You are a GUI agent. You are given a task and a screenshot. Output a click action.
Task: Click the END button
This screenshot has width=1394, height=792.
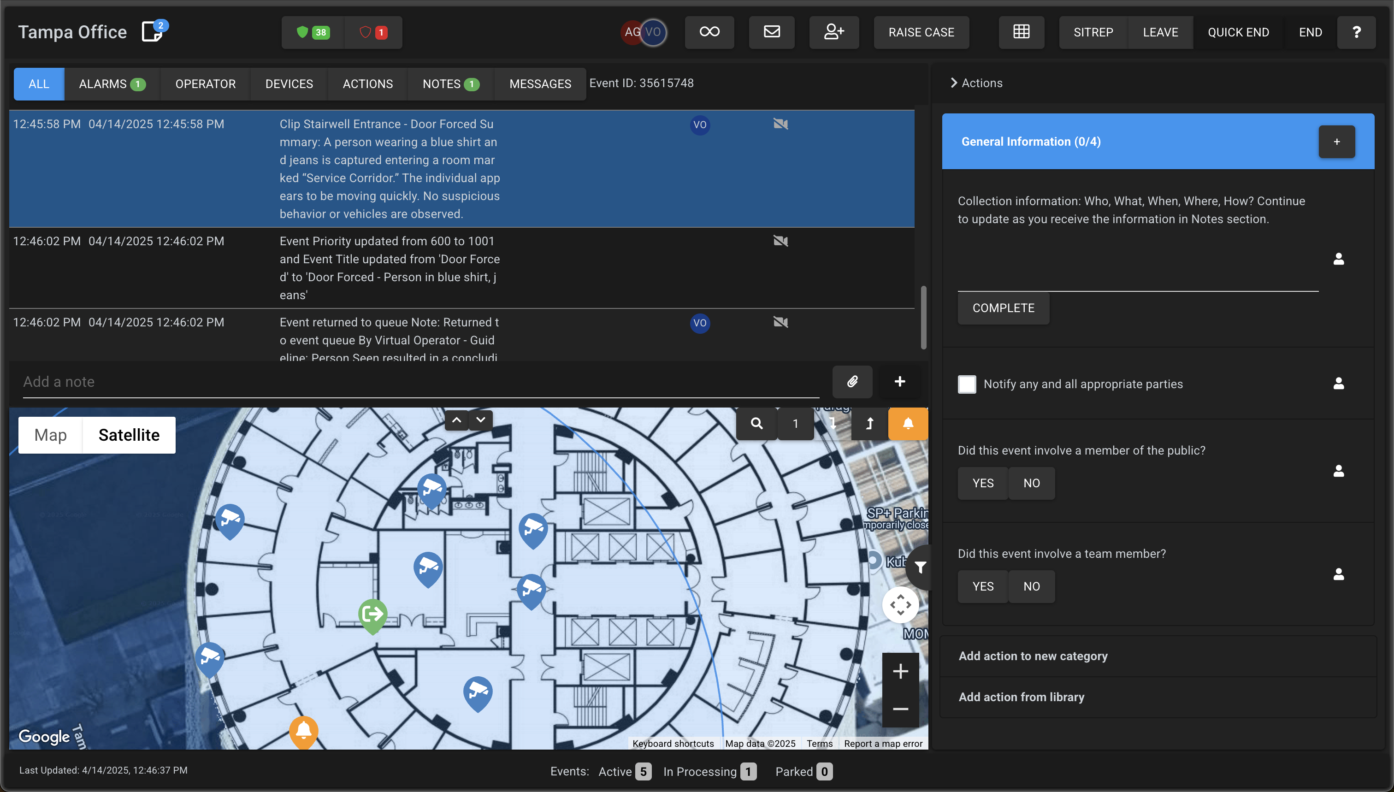pyautogui.click(x=1310, y=32)
